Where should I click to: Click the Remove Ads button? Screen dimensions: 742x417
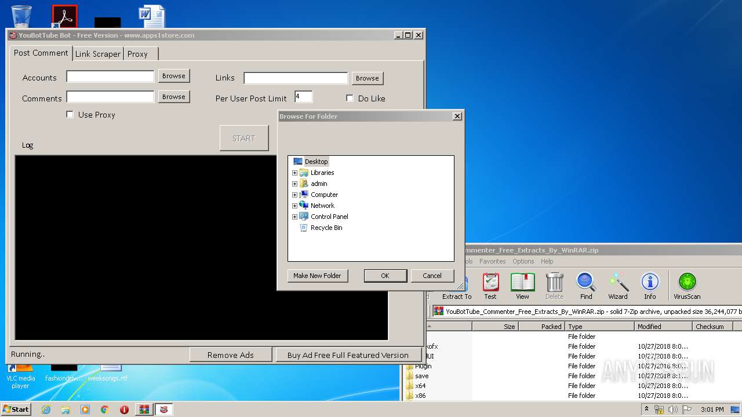coord(231,355)
